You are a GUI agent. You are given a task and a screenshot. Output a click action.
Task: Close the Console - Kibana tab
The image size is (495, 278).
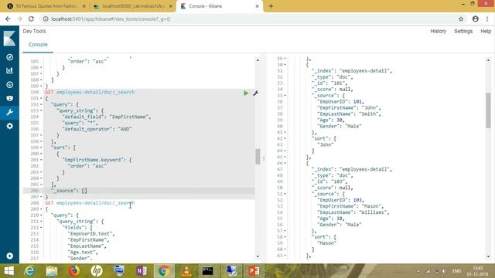tap(257, 6)
